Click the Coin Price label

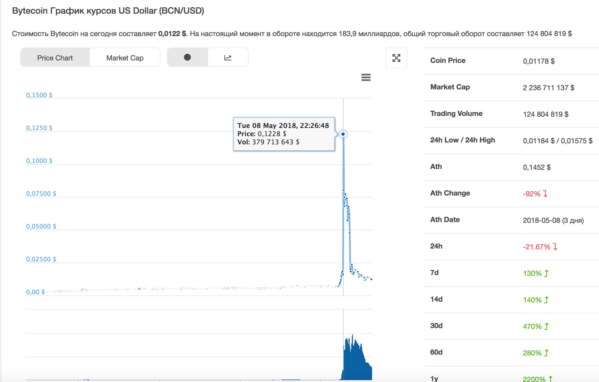(x=448, y=60)
